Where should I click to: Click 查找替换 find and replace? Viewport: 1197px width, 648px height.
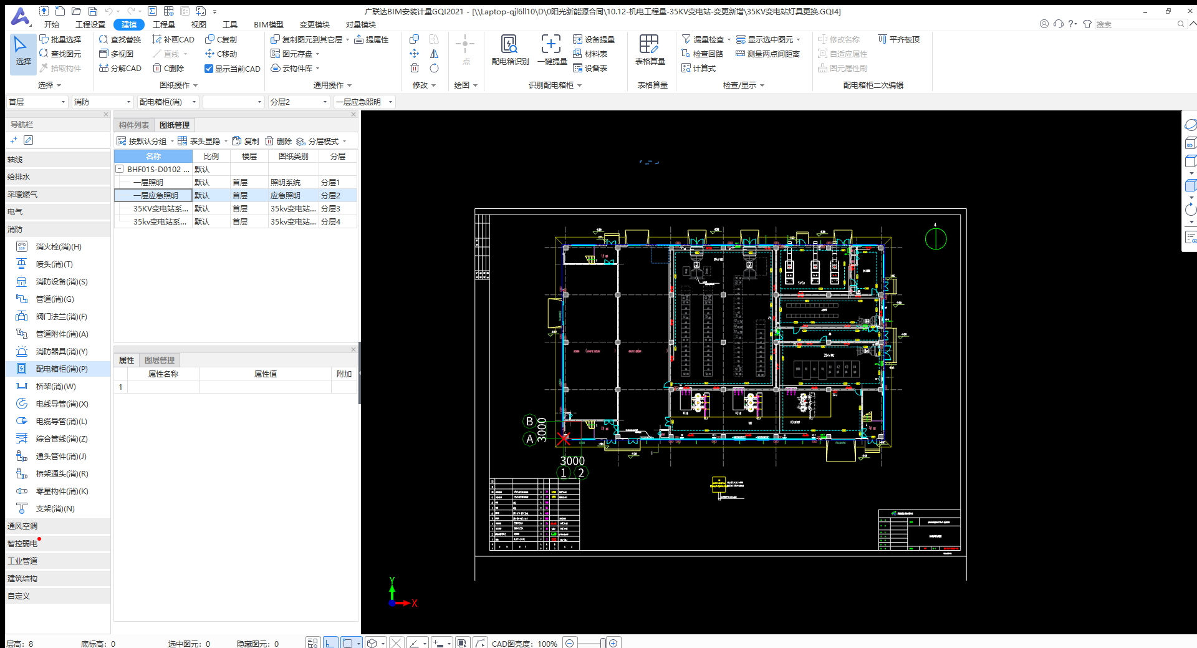tap(120, 39)
